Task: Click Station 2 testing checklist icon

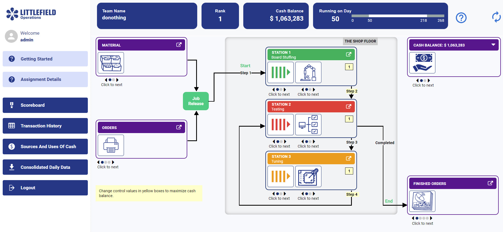Action: 308,124
